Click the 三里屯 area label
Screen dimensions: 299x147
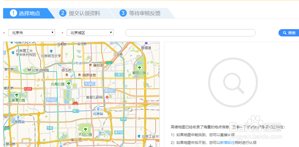(119, 75)
